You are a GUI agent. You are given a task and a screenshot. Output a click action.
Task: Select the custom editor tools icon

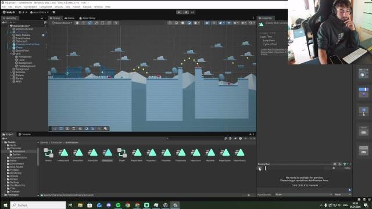pos(116,23)
